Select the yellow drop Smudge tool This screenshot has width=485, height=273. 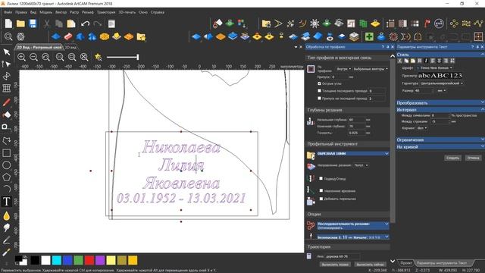click(x=7, y=215)
